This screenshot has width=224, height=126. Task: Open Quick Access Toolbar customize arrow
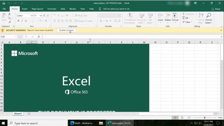[x=22, y=3]
